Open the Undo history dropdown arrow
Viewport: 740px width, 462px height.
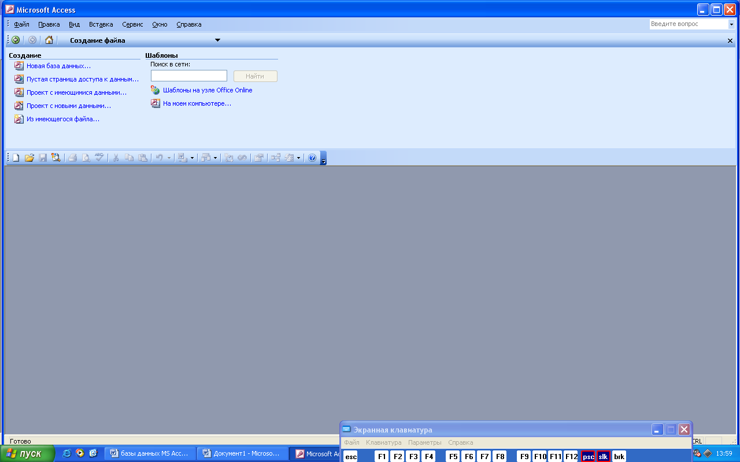coord(169,158)
